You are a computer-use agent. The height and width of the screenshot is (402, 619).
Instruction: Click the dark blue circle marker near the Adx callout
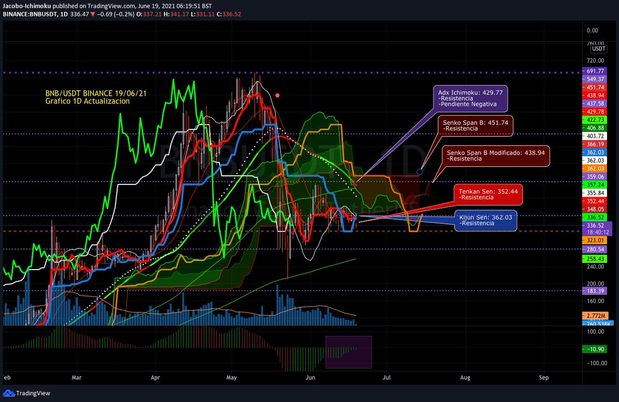(420, 172)
